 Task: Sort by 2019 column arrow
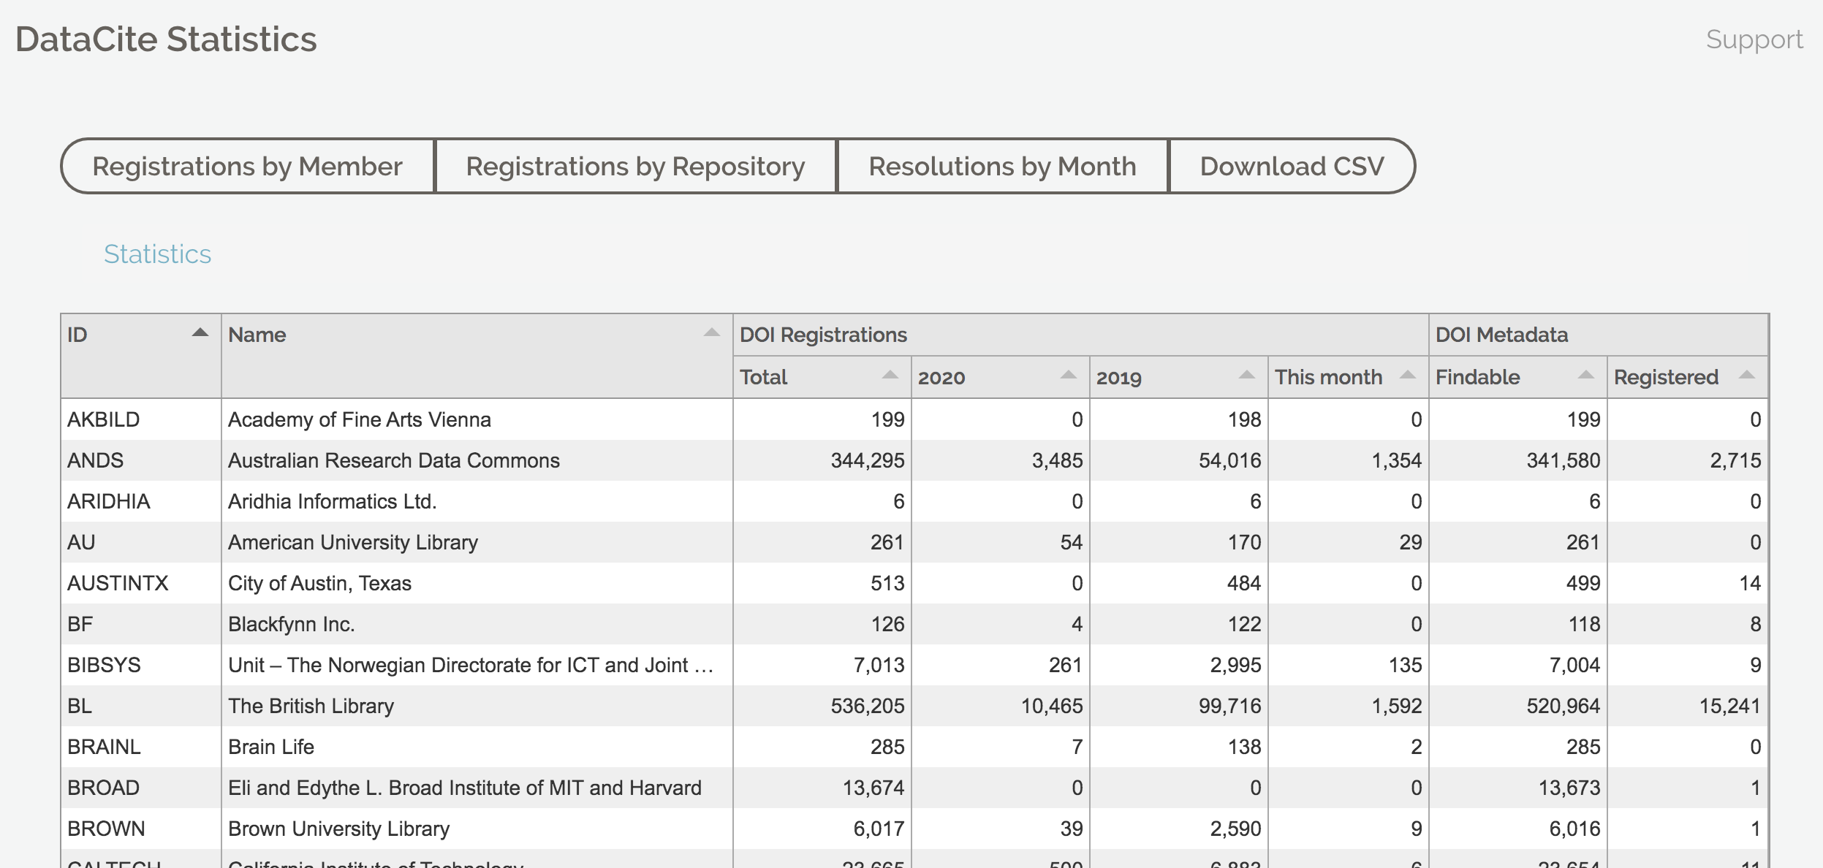tap(1246, 376)
